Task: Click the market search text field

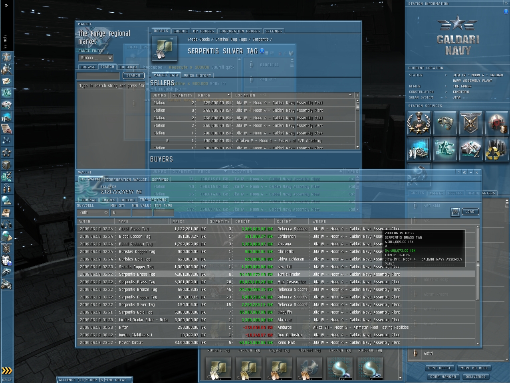Action: (98, 75)
